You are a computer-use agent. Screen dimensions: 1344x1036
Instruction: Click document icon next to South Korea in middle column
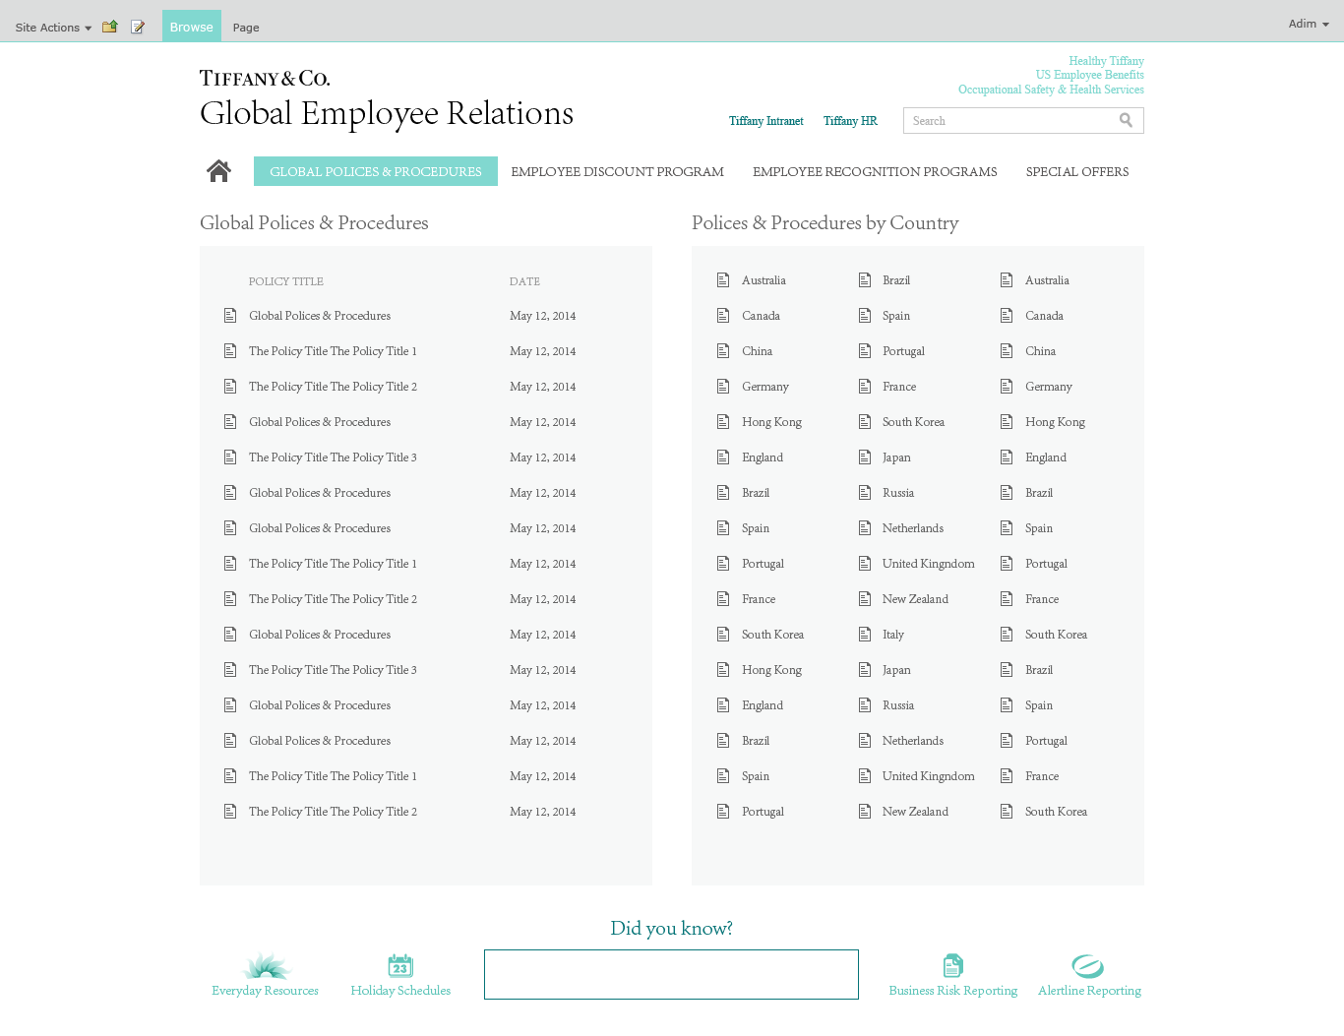point(865,422)
